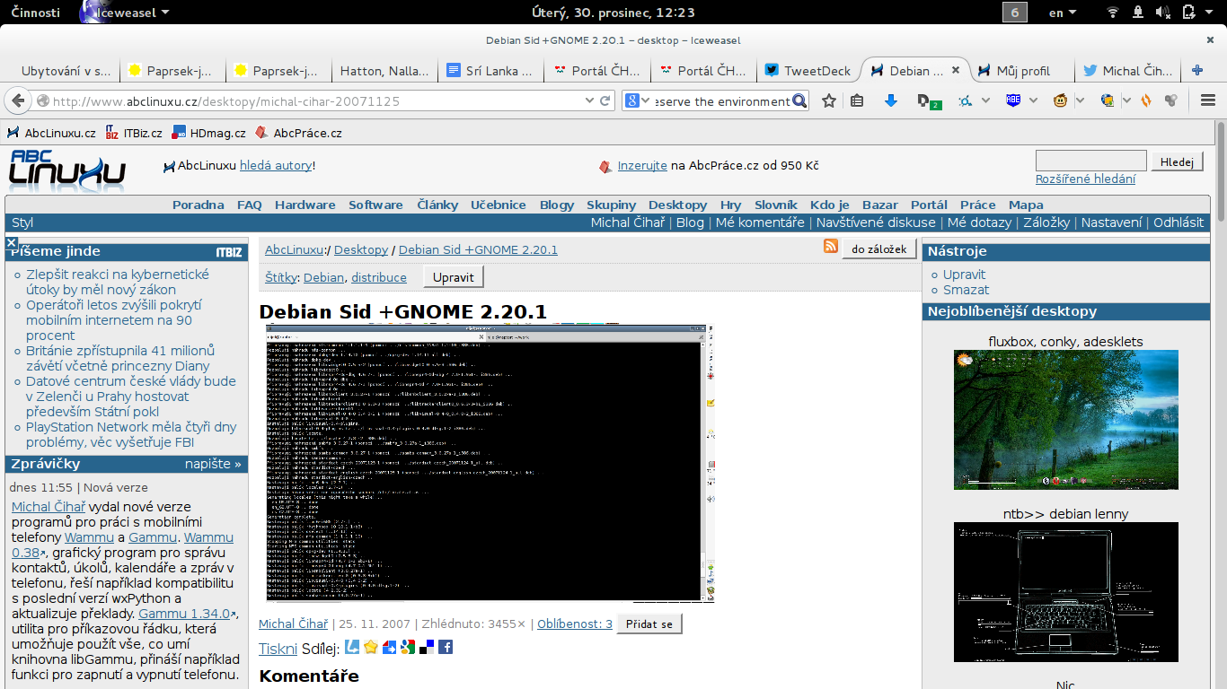Click the Smazat link under Nástroje
Viewport: 1227px width, 689px height.
[x=966, y=290]
